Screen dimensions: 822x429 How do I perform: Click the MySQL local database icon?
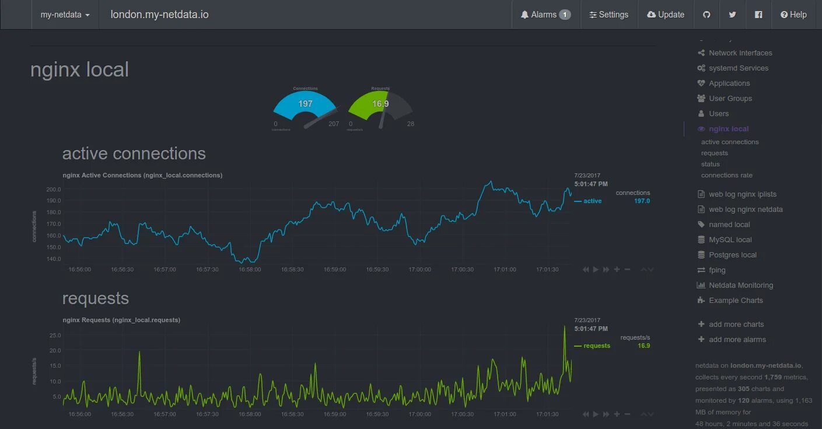701,239
